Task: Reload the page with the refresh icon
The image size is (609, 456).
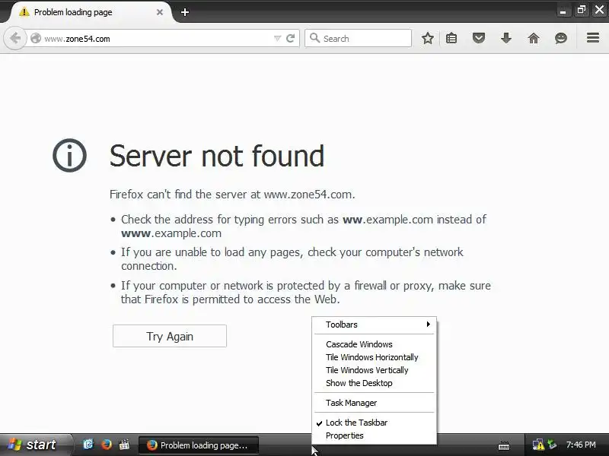Action: (x=290, y=39)
